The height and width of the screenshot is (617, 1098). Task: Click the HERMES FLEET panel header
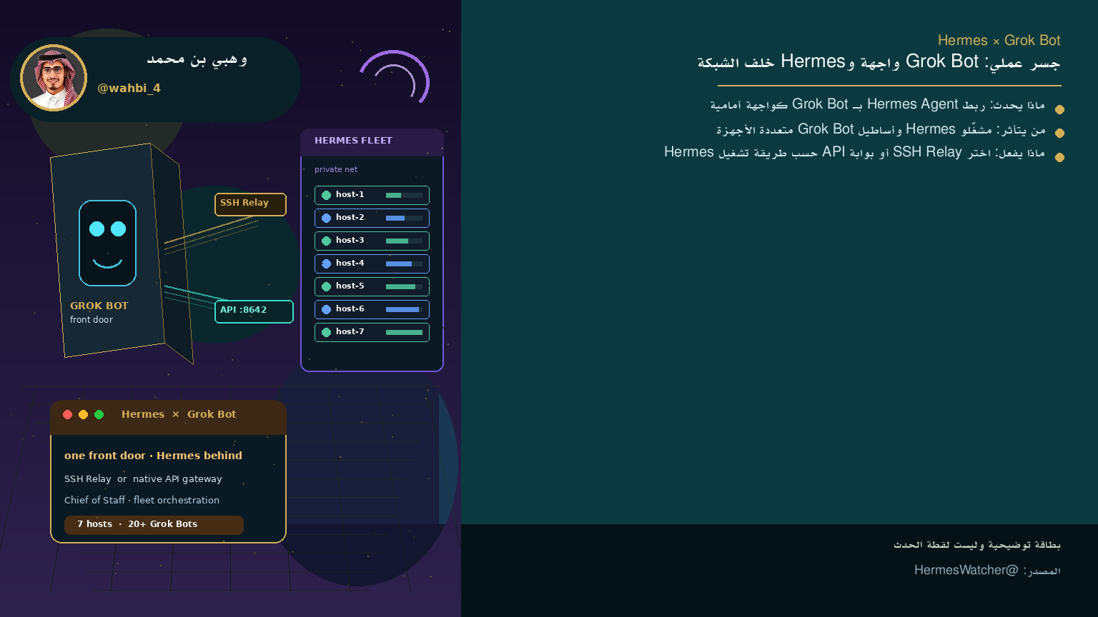pyautogui.click(x=372, y=141)
